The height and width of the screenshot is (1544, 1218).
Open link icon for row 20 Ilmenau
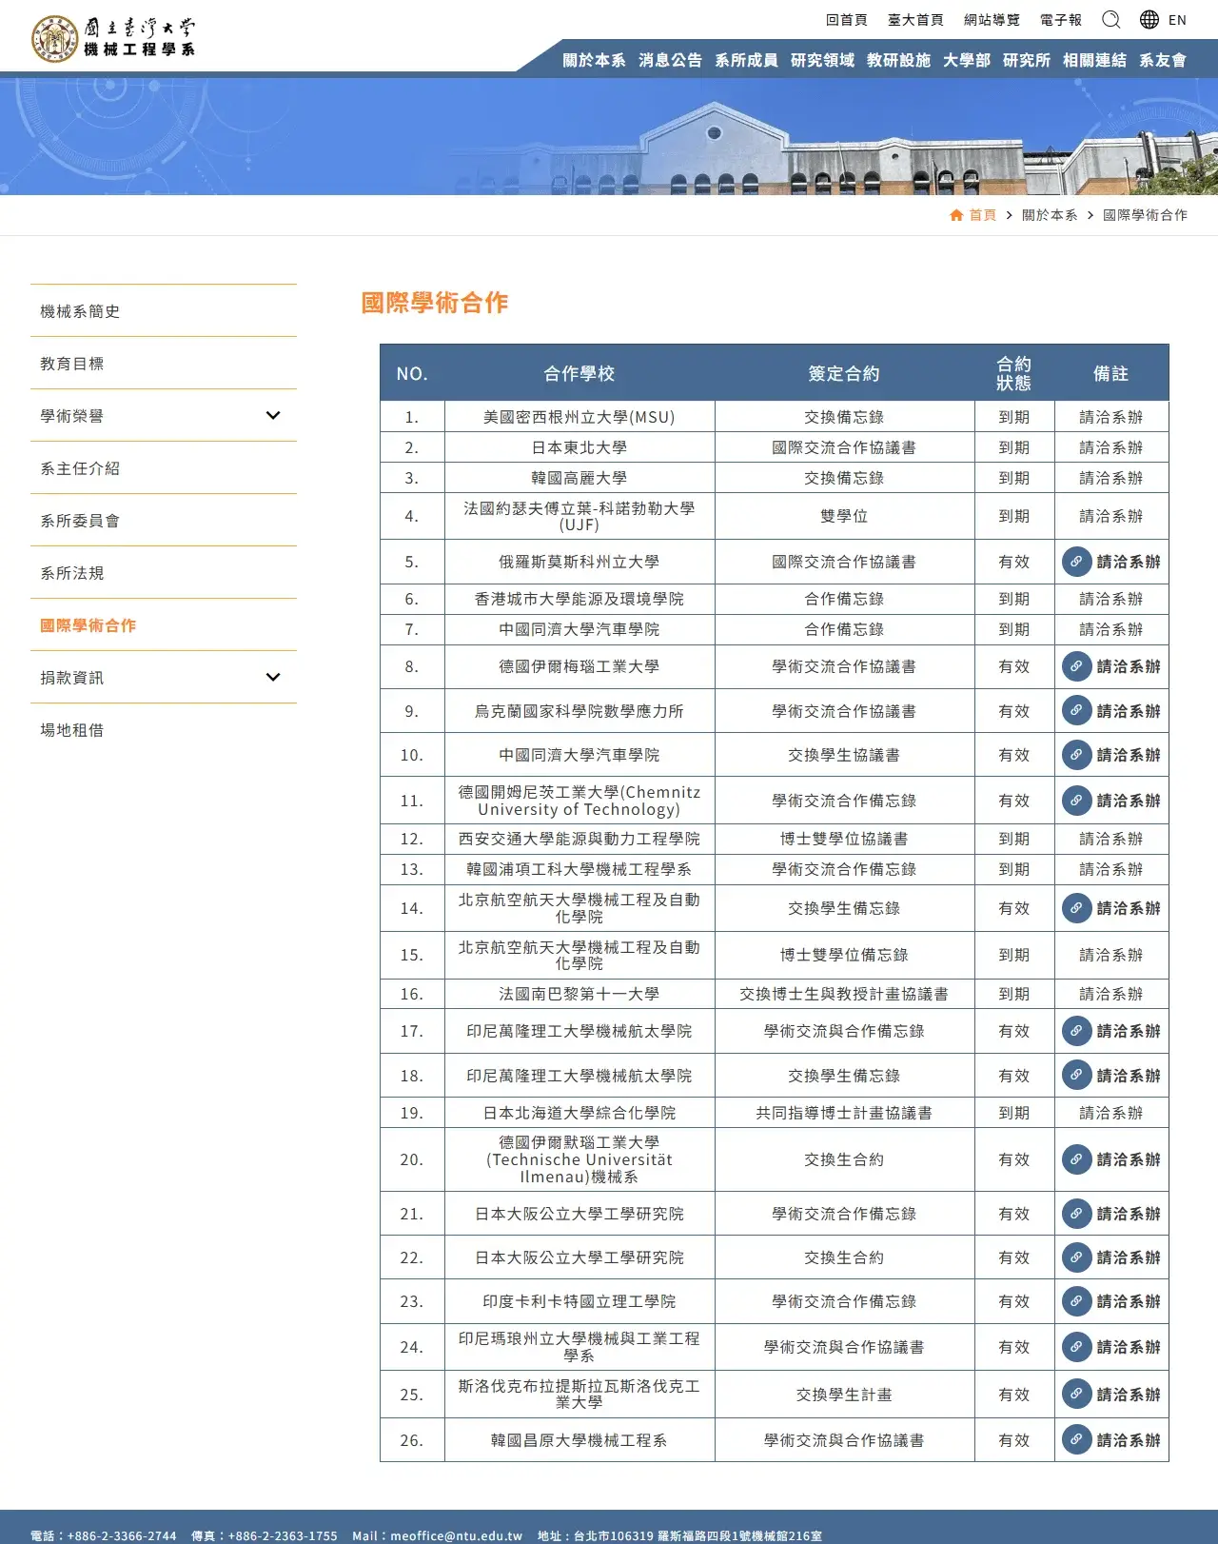tap(1076, 1159)
